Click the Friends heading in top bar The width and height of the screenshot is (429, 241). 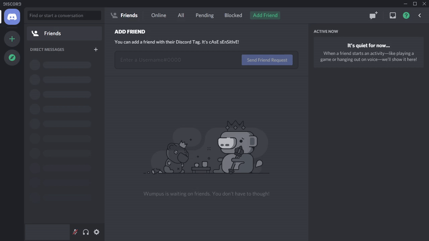click(129, 15)
